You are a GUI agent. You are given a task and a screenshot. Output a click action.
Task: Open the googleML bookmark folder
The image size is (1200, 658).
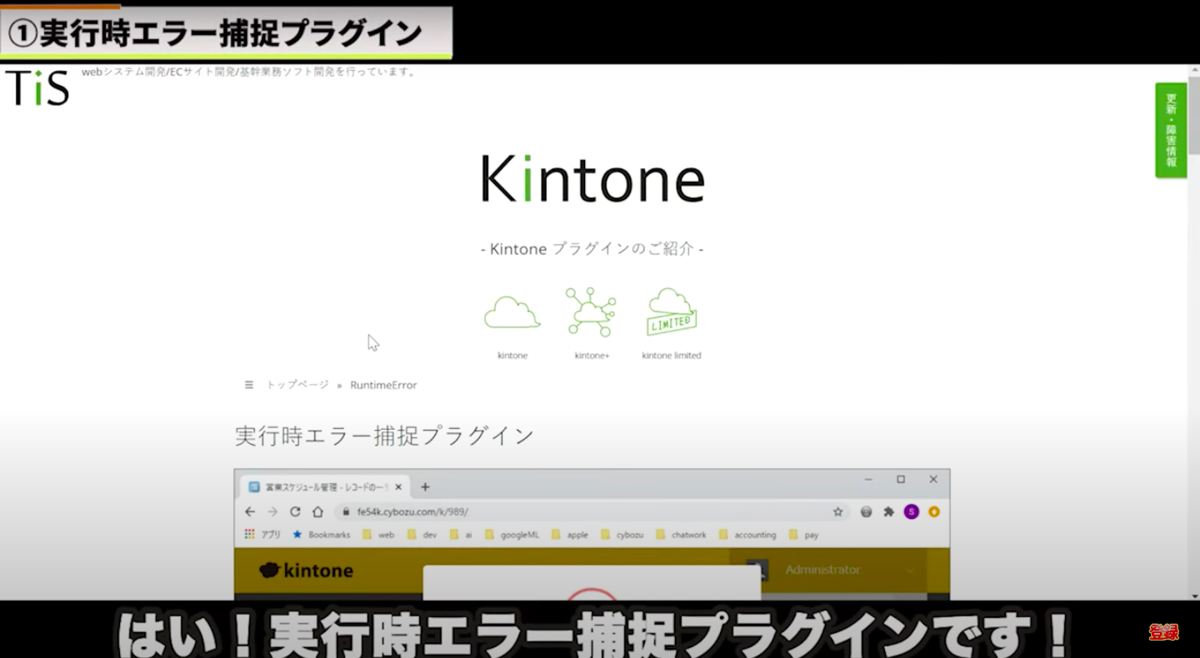(x=512, y=535)
